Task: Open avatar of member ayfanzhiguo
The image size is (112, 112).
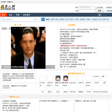Action: tap(104, 87)
